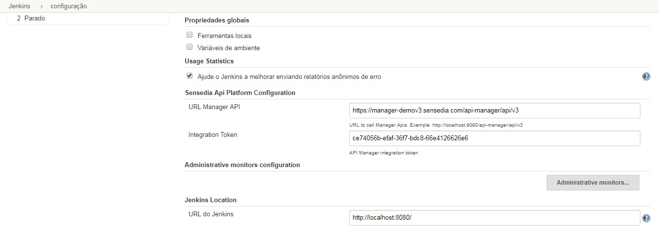Go to Jenkins home via breadcrumb

(x=20, y=6)
